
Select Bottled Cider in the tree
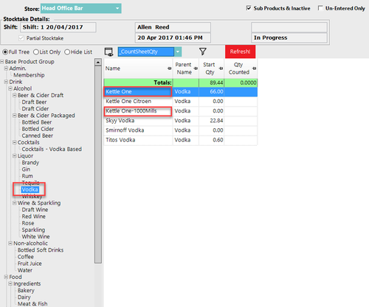tap(38, 129)
